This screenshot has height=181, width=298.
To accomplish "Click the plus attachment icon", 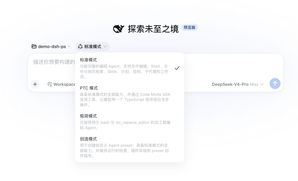I will [x=35, y=84].
